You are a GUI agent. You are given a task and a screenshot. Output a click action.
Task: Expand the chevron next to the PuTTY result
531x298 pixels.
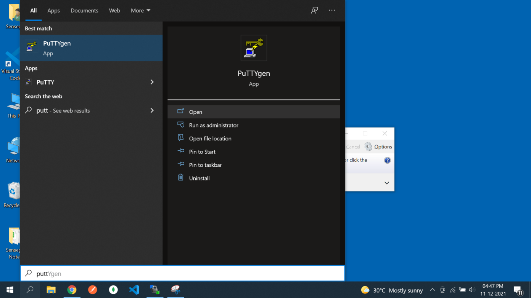152,82
